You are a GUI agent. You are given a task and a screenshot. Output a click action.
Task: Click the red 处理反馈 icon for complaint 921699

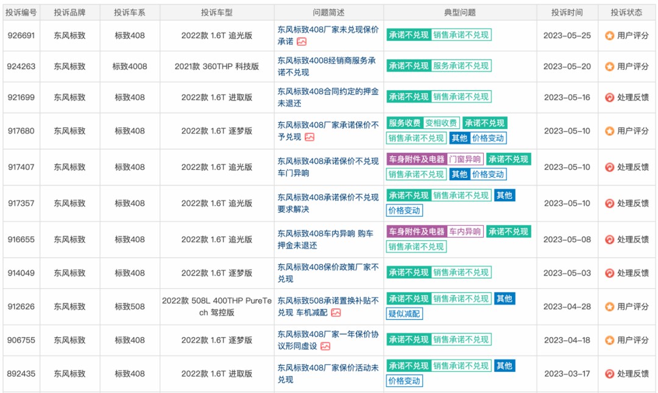tap(609, 97)
